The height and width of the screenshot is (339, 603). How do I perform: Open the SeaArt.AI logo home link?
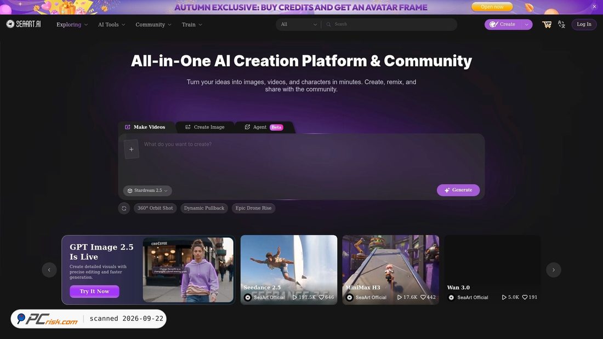(24, 24)
